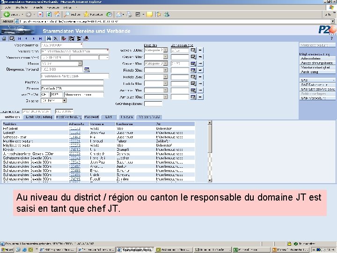Click the Postfach input field

72,82
